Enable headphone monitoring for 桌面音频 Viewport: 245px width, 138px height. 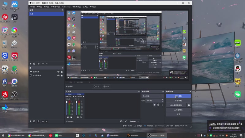click(x=71, y=117)
